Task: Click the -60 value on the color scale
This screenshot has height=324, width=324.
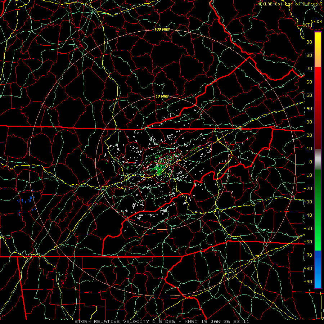Action: click(308, 242)
